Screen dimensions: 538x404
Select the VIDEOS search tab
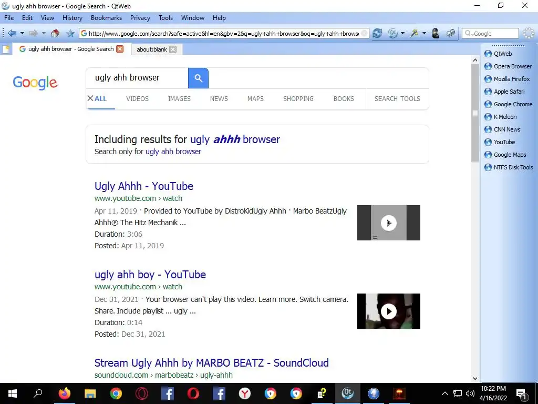(137, 98)
